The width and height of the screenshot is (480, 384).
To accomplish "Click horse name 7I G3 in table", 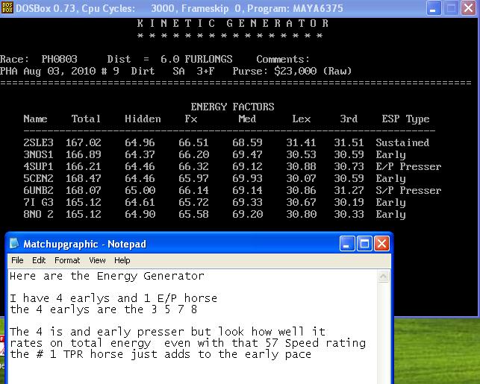I will pos(38,202).
